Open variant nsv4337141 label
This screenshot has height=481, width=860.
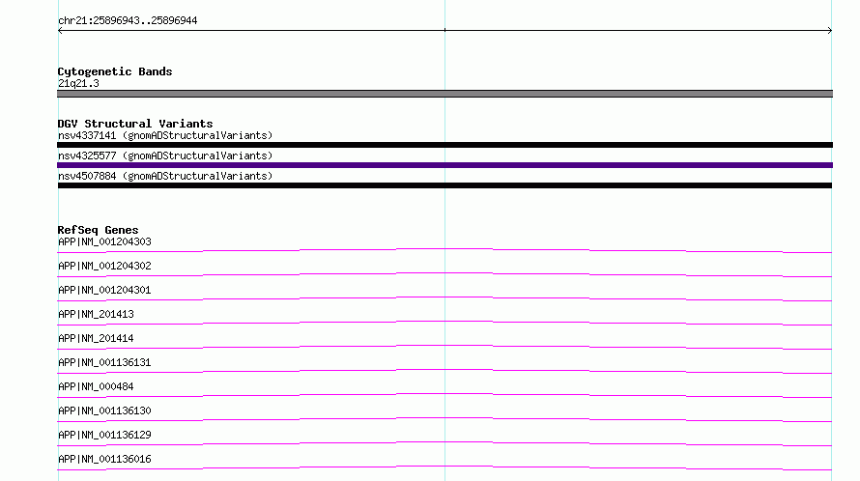[x=165, y=135]
